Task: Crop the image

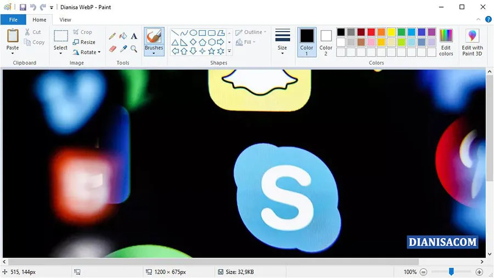Action: click(x=82, y=32)
